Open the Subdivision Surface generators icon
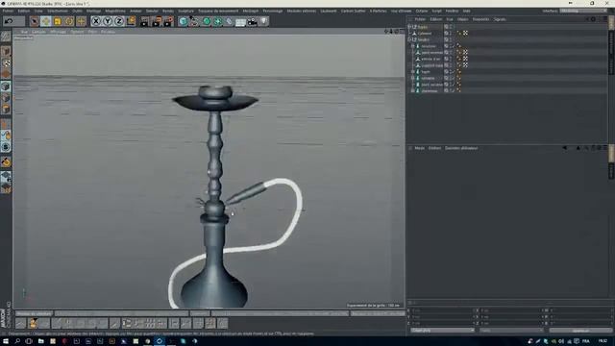 coord(206,21)
